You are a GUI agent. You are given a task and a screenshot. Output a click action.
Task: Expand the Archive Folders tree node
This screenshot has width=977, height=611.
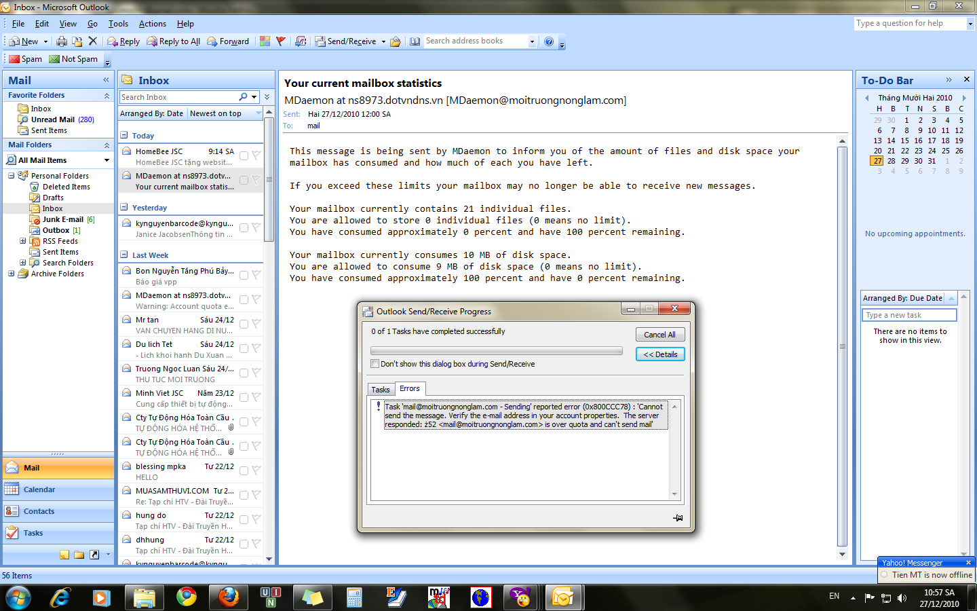tap(12, 274)
